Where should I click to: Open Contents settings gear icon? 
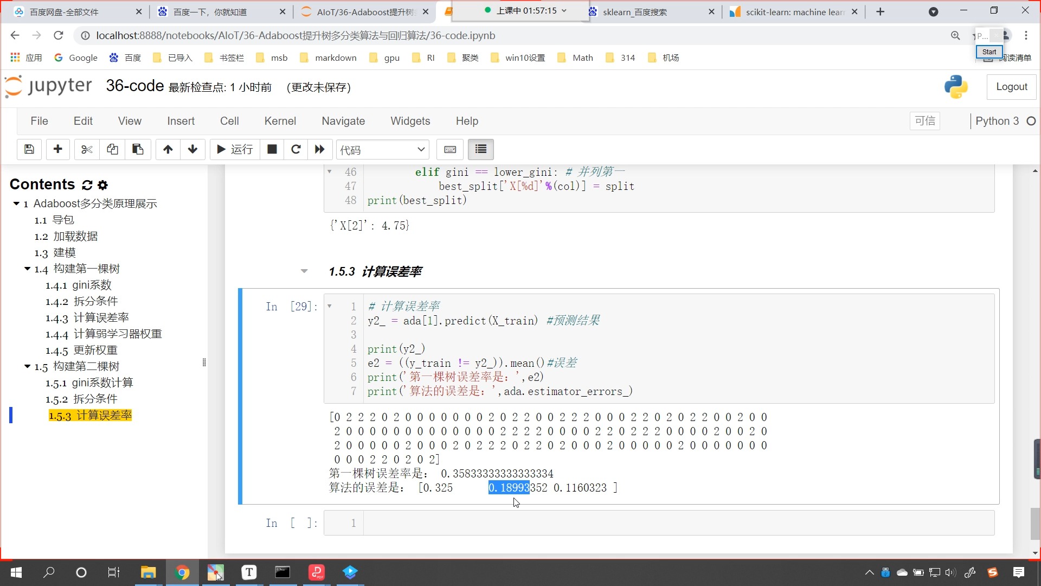coord(103,185)
